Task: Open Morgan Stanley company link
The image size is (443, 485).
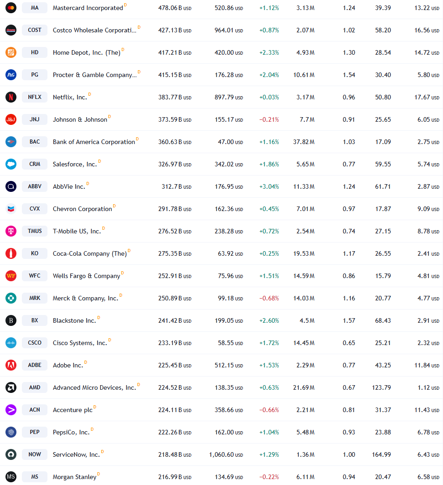Action: (x=75, y=477)
